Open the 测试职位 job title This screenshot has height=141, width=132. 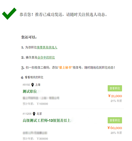click(30, 91)
